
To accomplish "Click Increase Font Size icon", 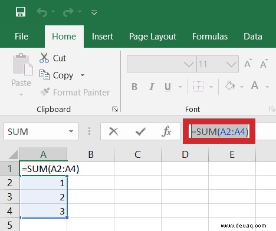I will (248, 64).
